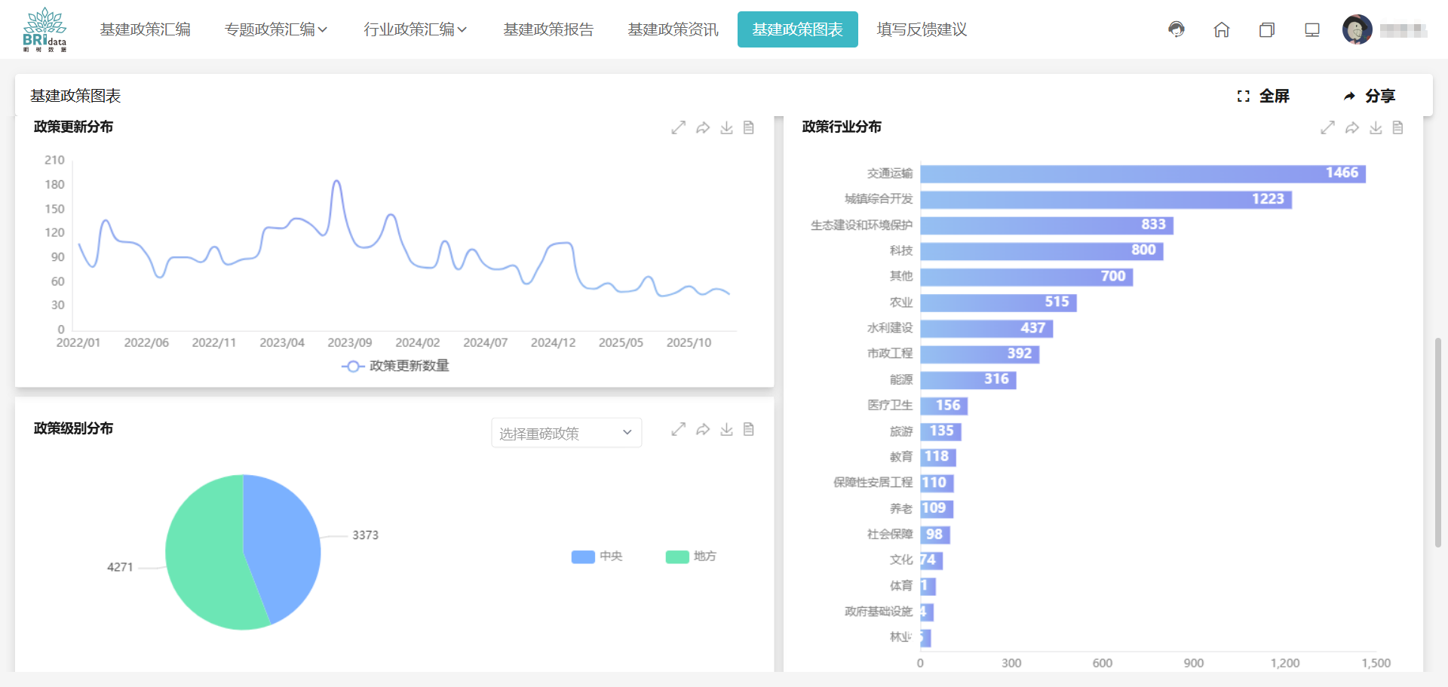Open 填写反馈建议 menu item
Screen dimensions: 1448x687
point(922,29)
